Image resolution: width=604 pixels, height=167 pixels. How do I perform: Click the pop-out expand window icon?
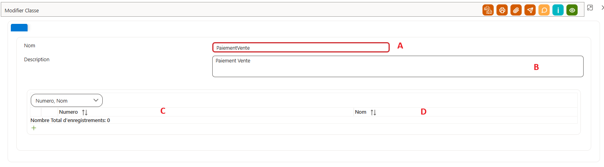(590, 8)
